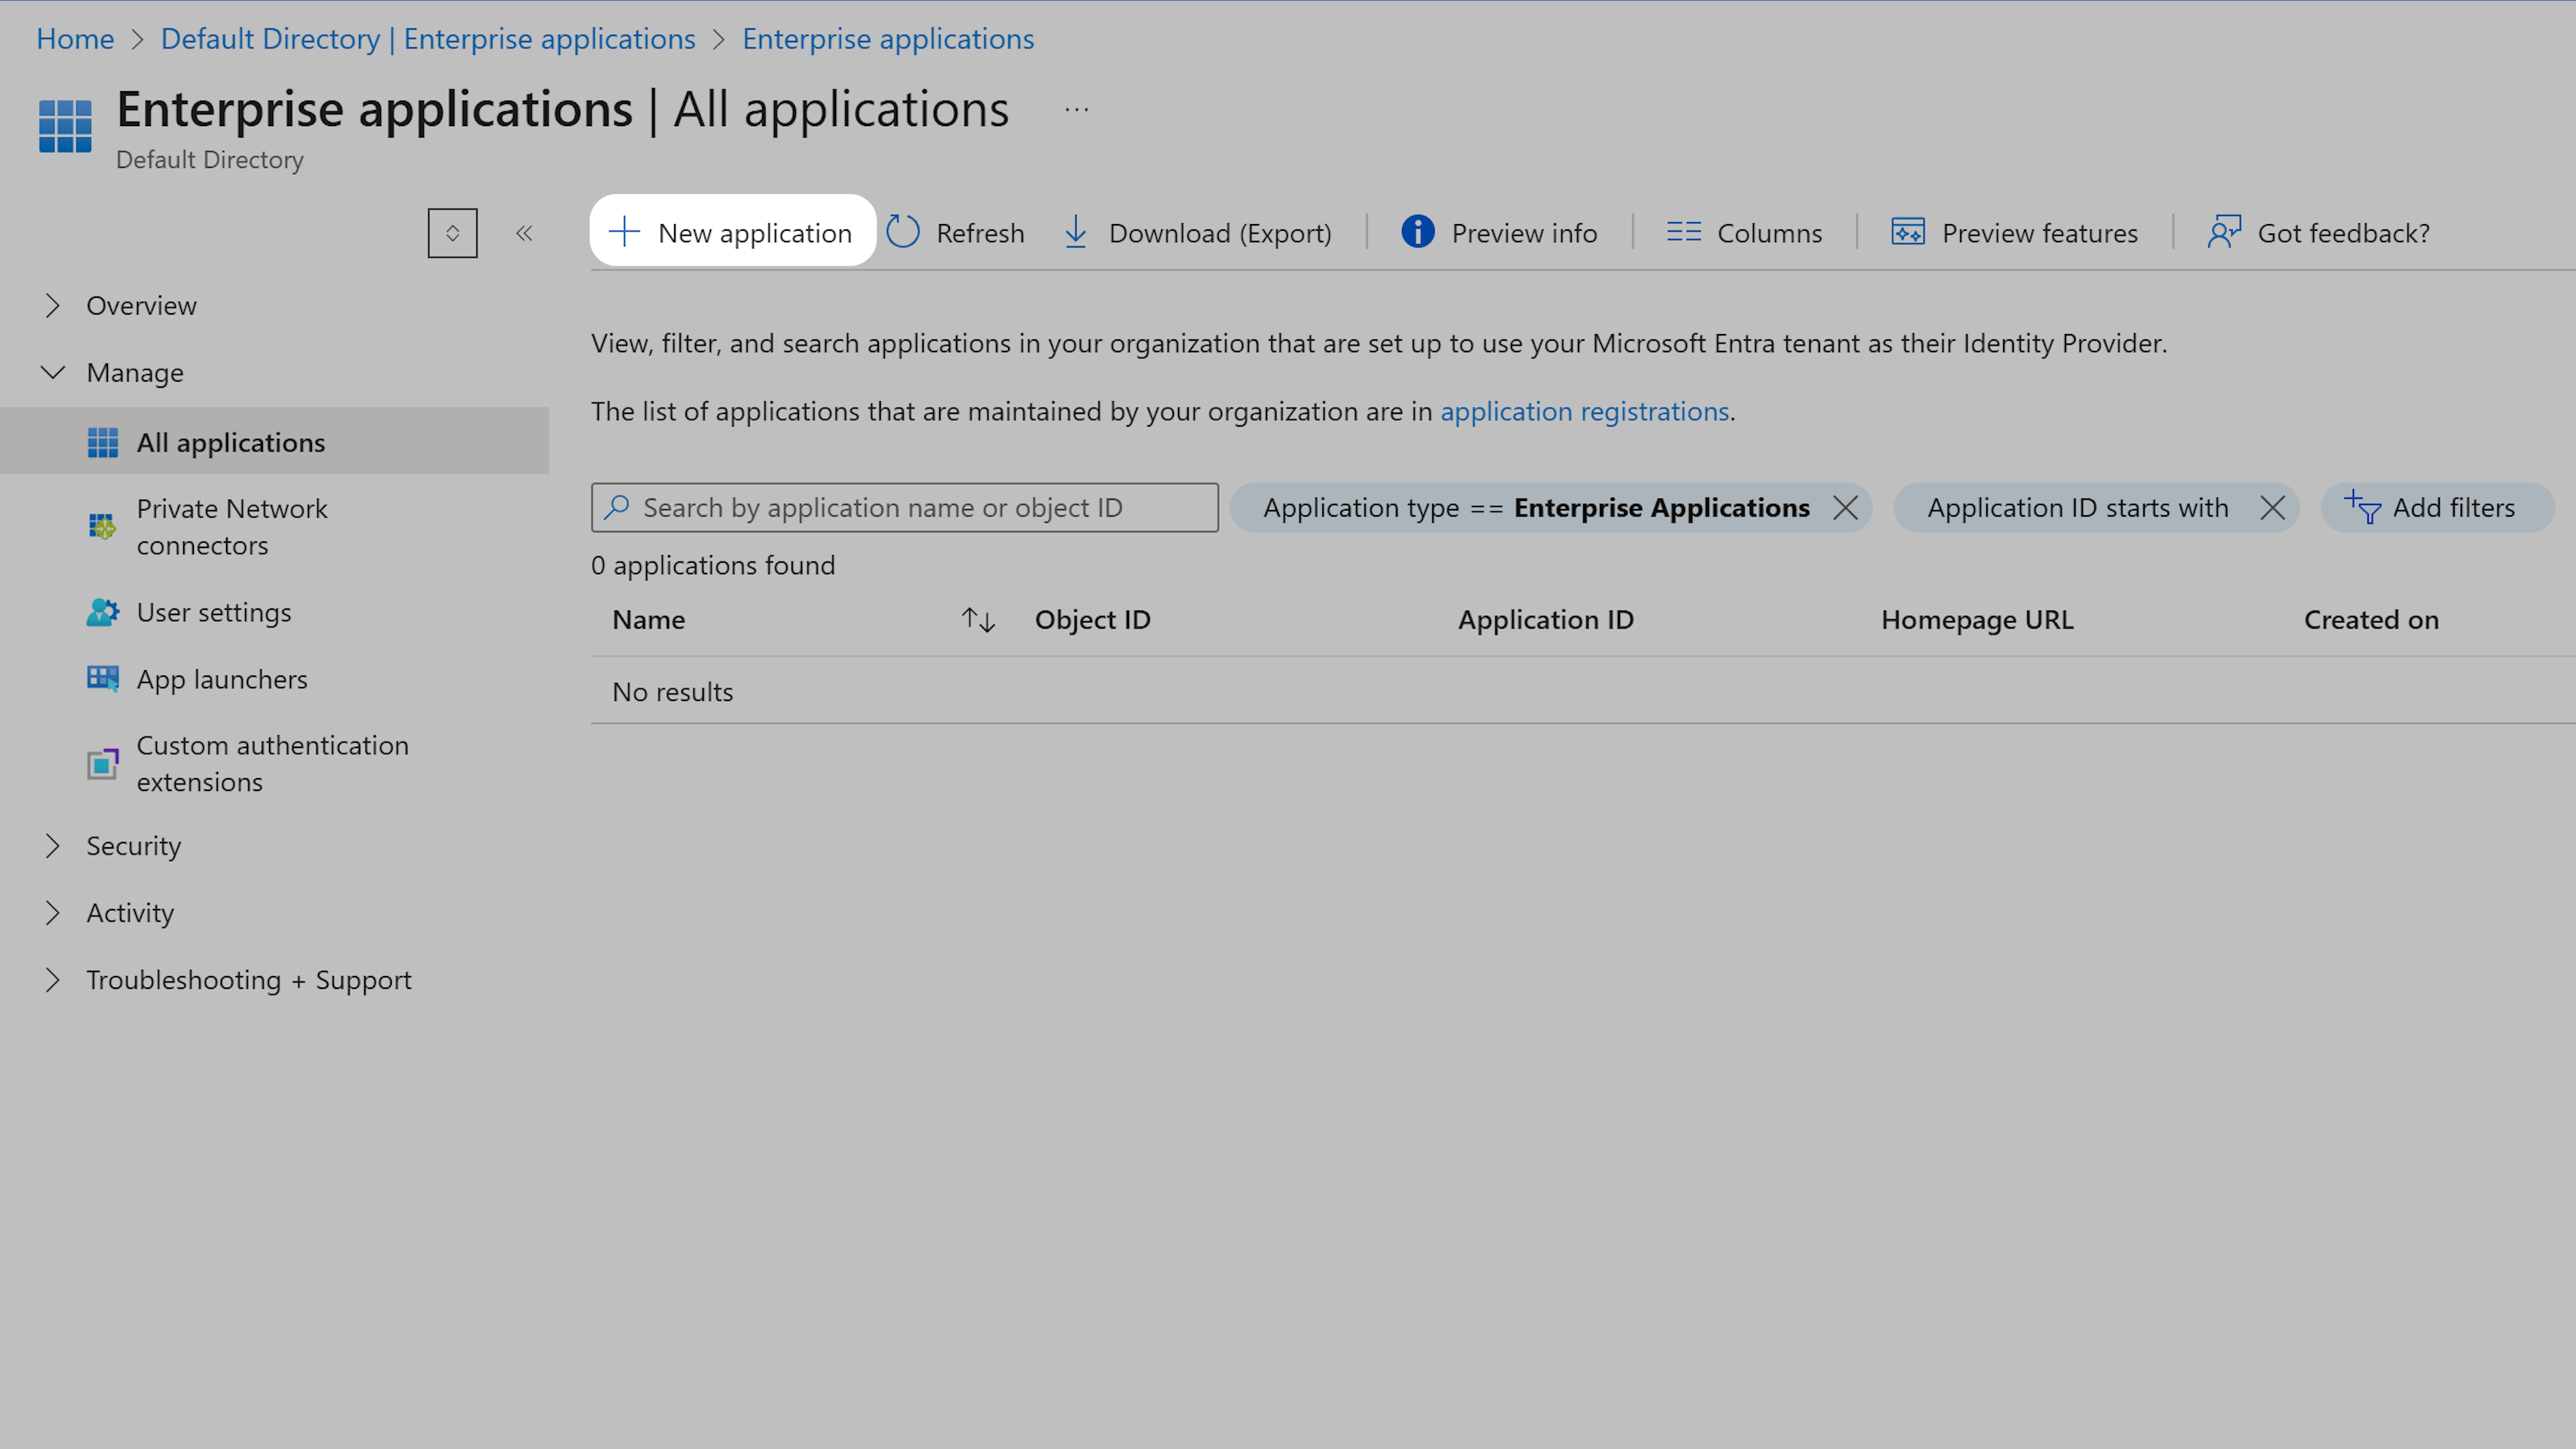Click the Preview features icon
The image size is (2576, 1449).
click(1908, 232)
